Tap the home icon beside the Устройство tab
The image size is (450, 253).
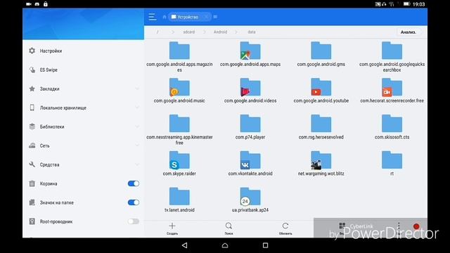[x=165, y=17]
